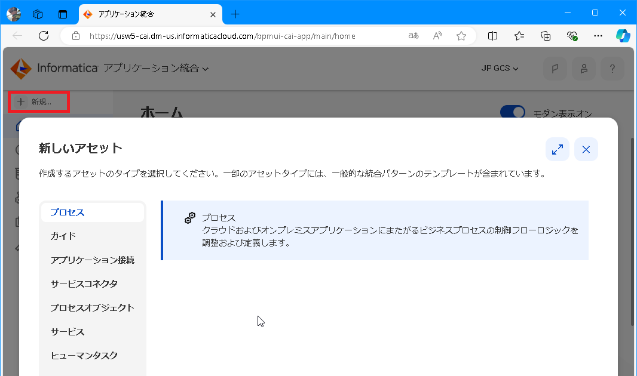Select ヒューマンタスク asset type

point(93,356)
